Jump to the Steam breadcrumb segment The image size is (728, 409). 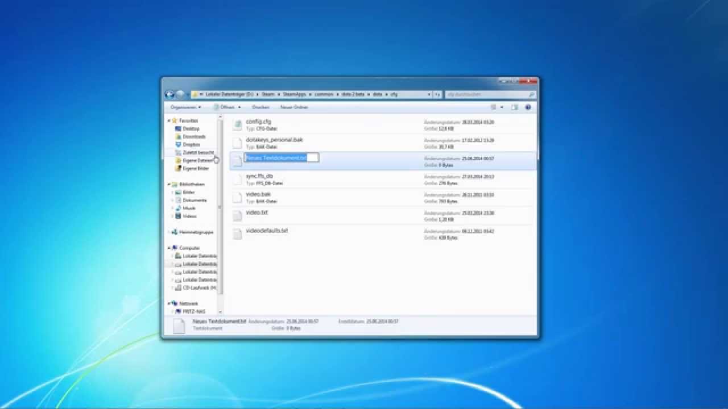(x=268, y=94)
